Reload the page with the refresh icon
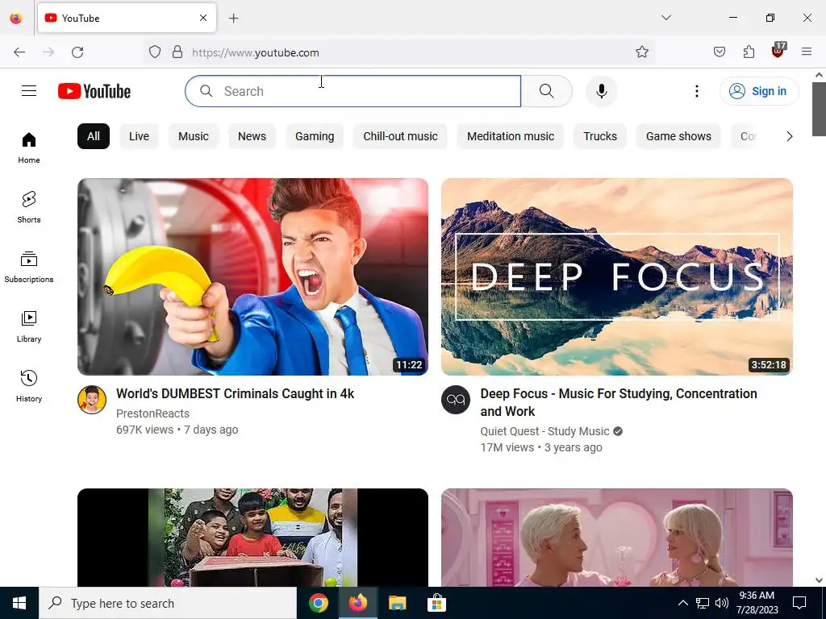This screenshot has height=619, width=826. pos(77,52)
